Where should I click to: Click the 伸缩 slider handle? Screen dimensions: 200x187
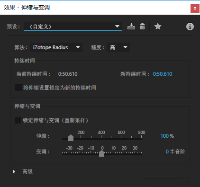(x=71, y=138)
